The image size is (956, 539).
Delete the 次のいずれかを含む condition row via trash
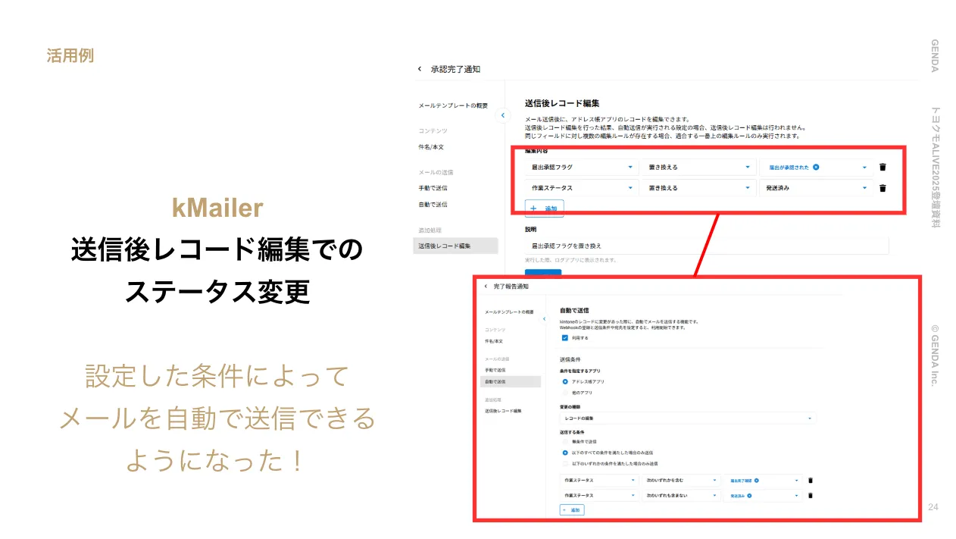[x=811, y=480]
